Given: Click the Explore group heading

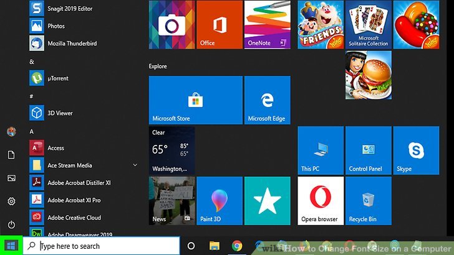Looking at the screenshot, I should 158,67.
